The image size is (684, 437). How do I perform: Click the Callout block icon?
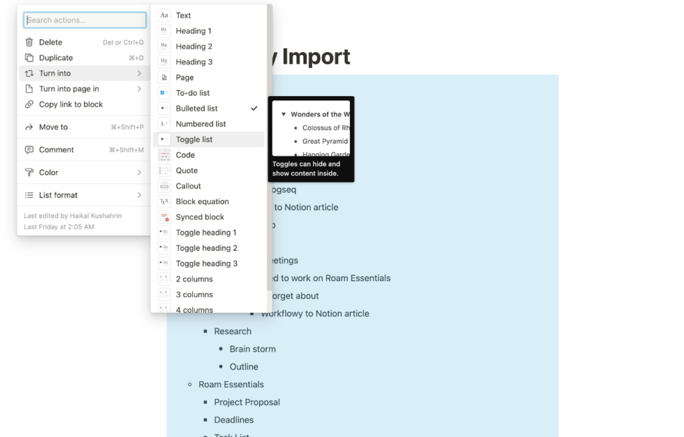click(164, 186)
